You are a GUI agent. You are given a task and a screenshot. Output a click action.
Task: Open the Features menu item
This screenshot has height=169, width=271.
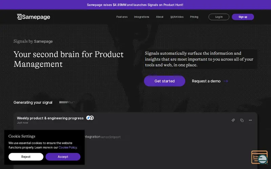tap(122, 17)
